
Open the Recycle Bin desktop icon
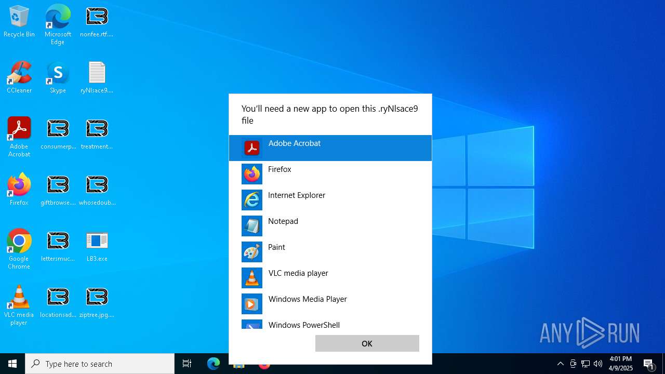point(19,22)
